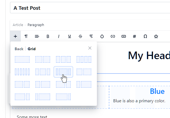Open the Omega special characters icon
This screenshot has width=170, height=118.
click(x=145, y=36)
